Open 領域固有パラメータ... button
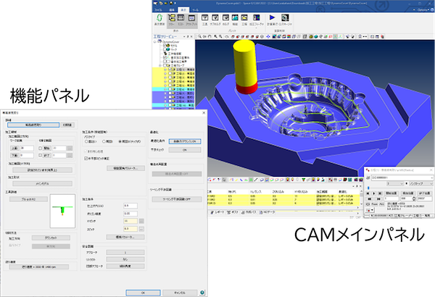The image size is (435, 297). [125, 168]
